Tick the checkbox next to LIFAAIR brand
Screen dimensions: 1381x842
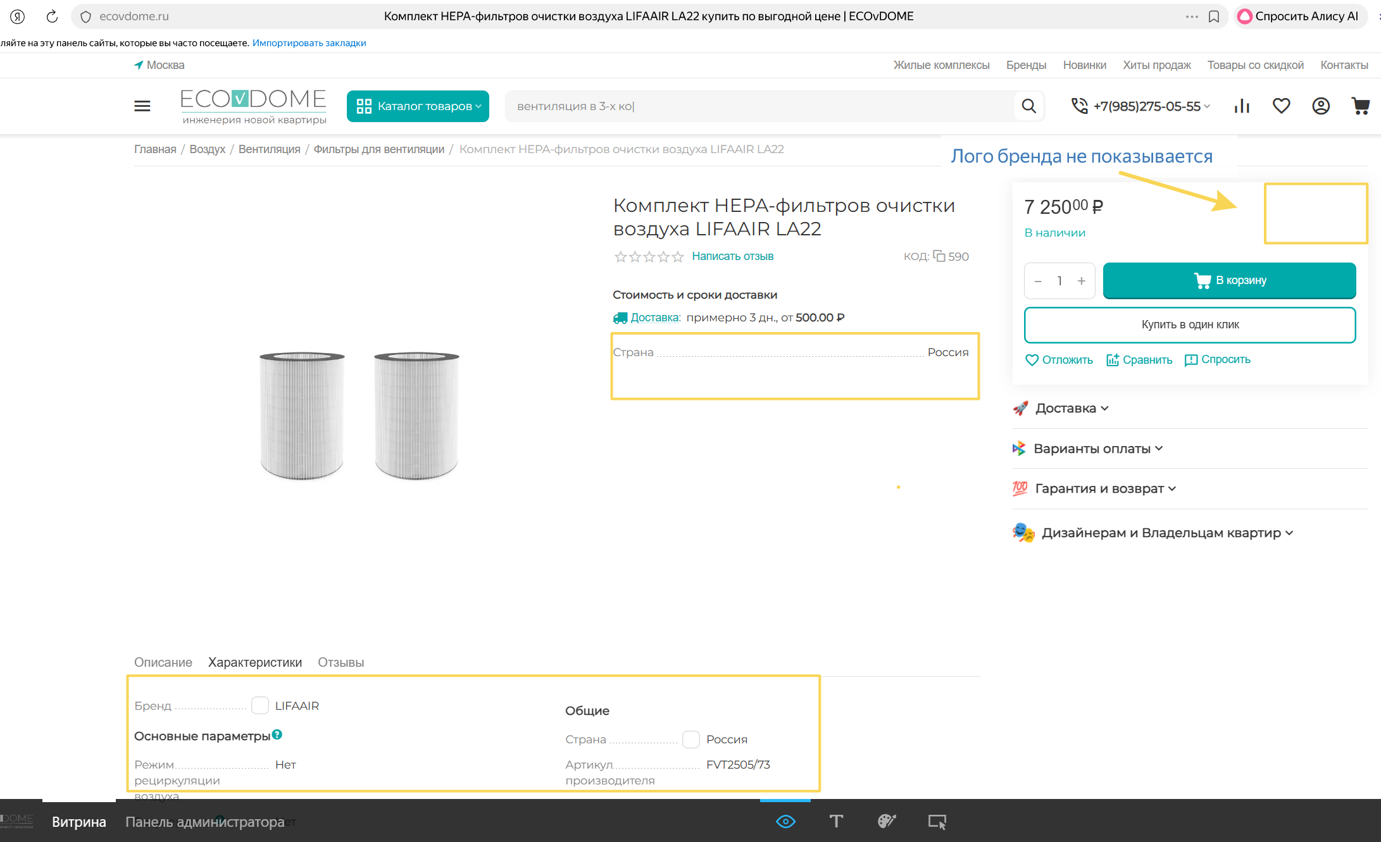pyautogui.click(x=260, y=705)
